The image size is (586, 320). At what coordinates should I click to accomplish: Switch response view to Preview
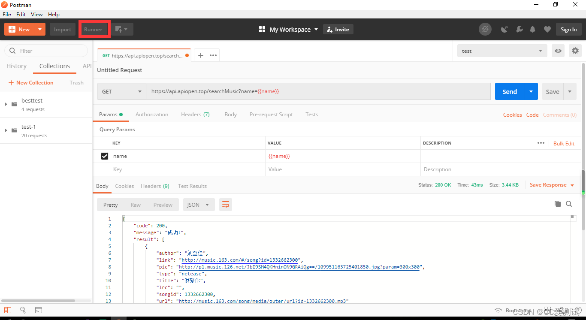coord(163,205)
